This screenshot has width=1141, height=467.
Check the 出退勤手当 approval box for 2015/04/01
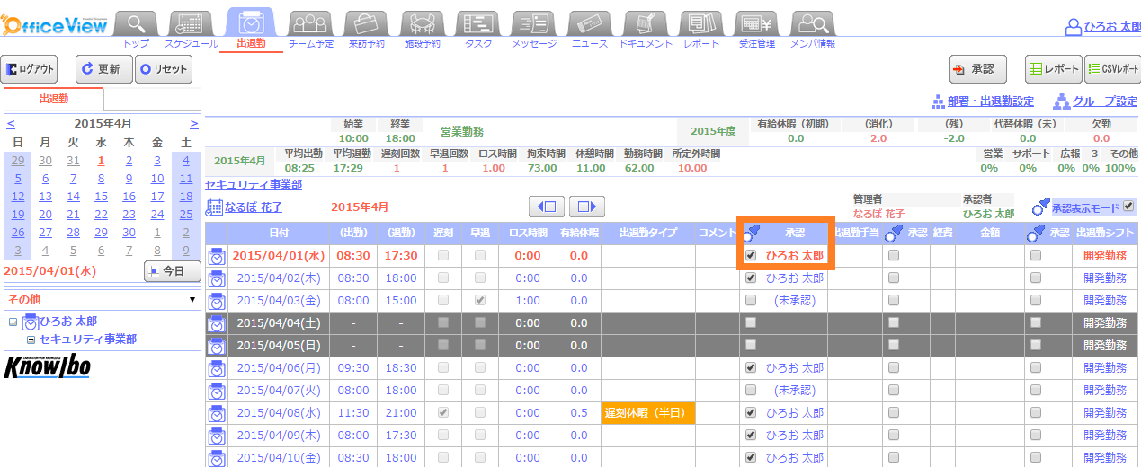893,256
